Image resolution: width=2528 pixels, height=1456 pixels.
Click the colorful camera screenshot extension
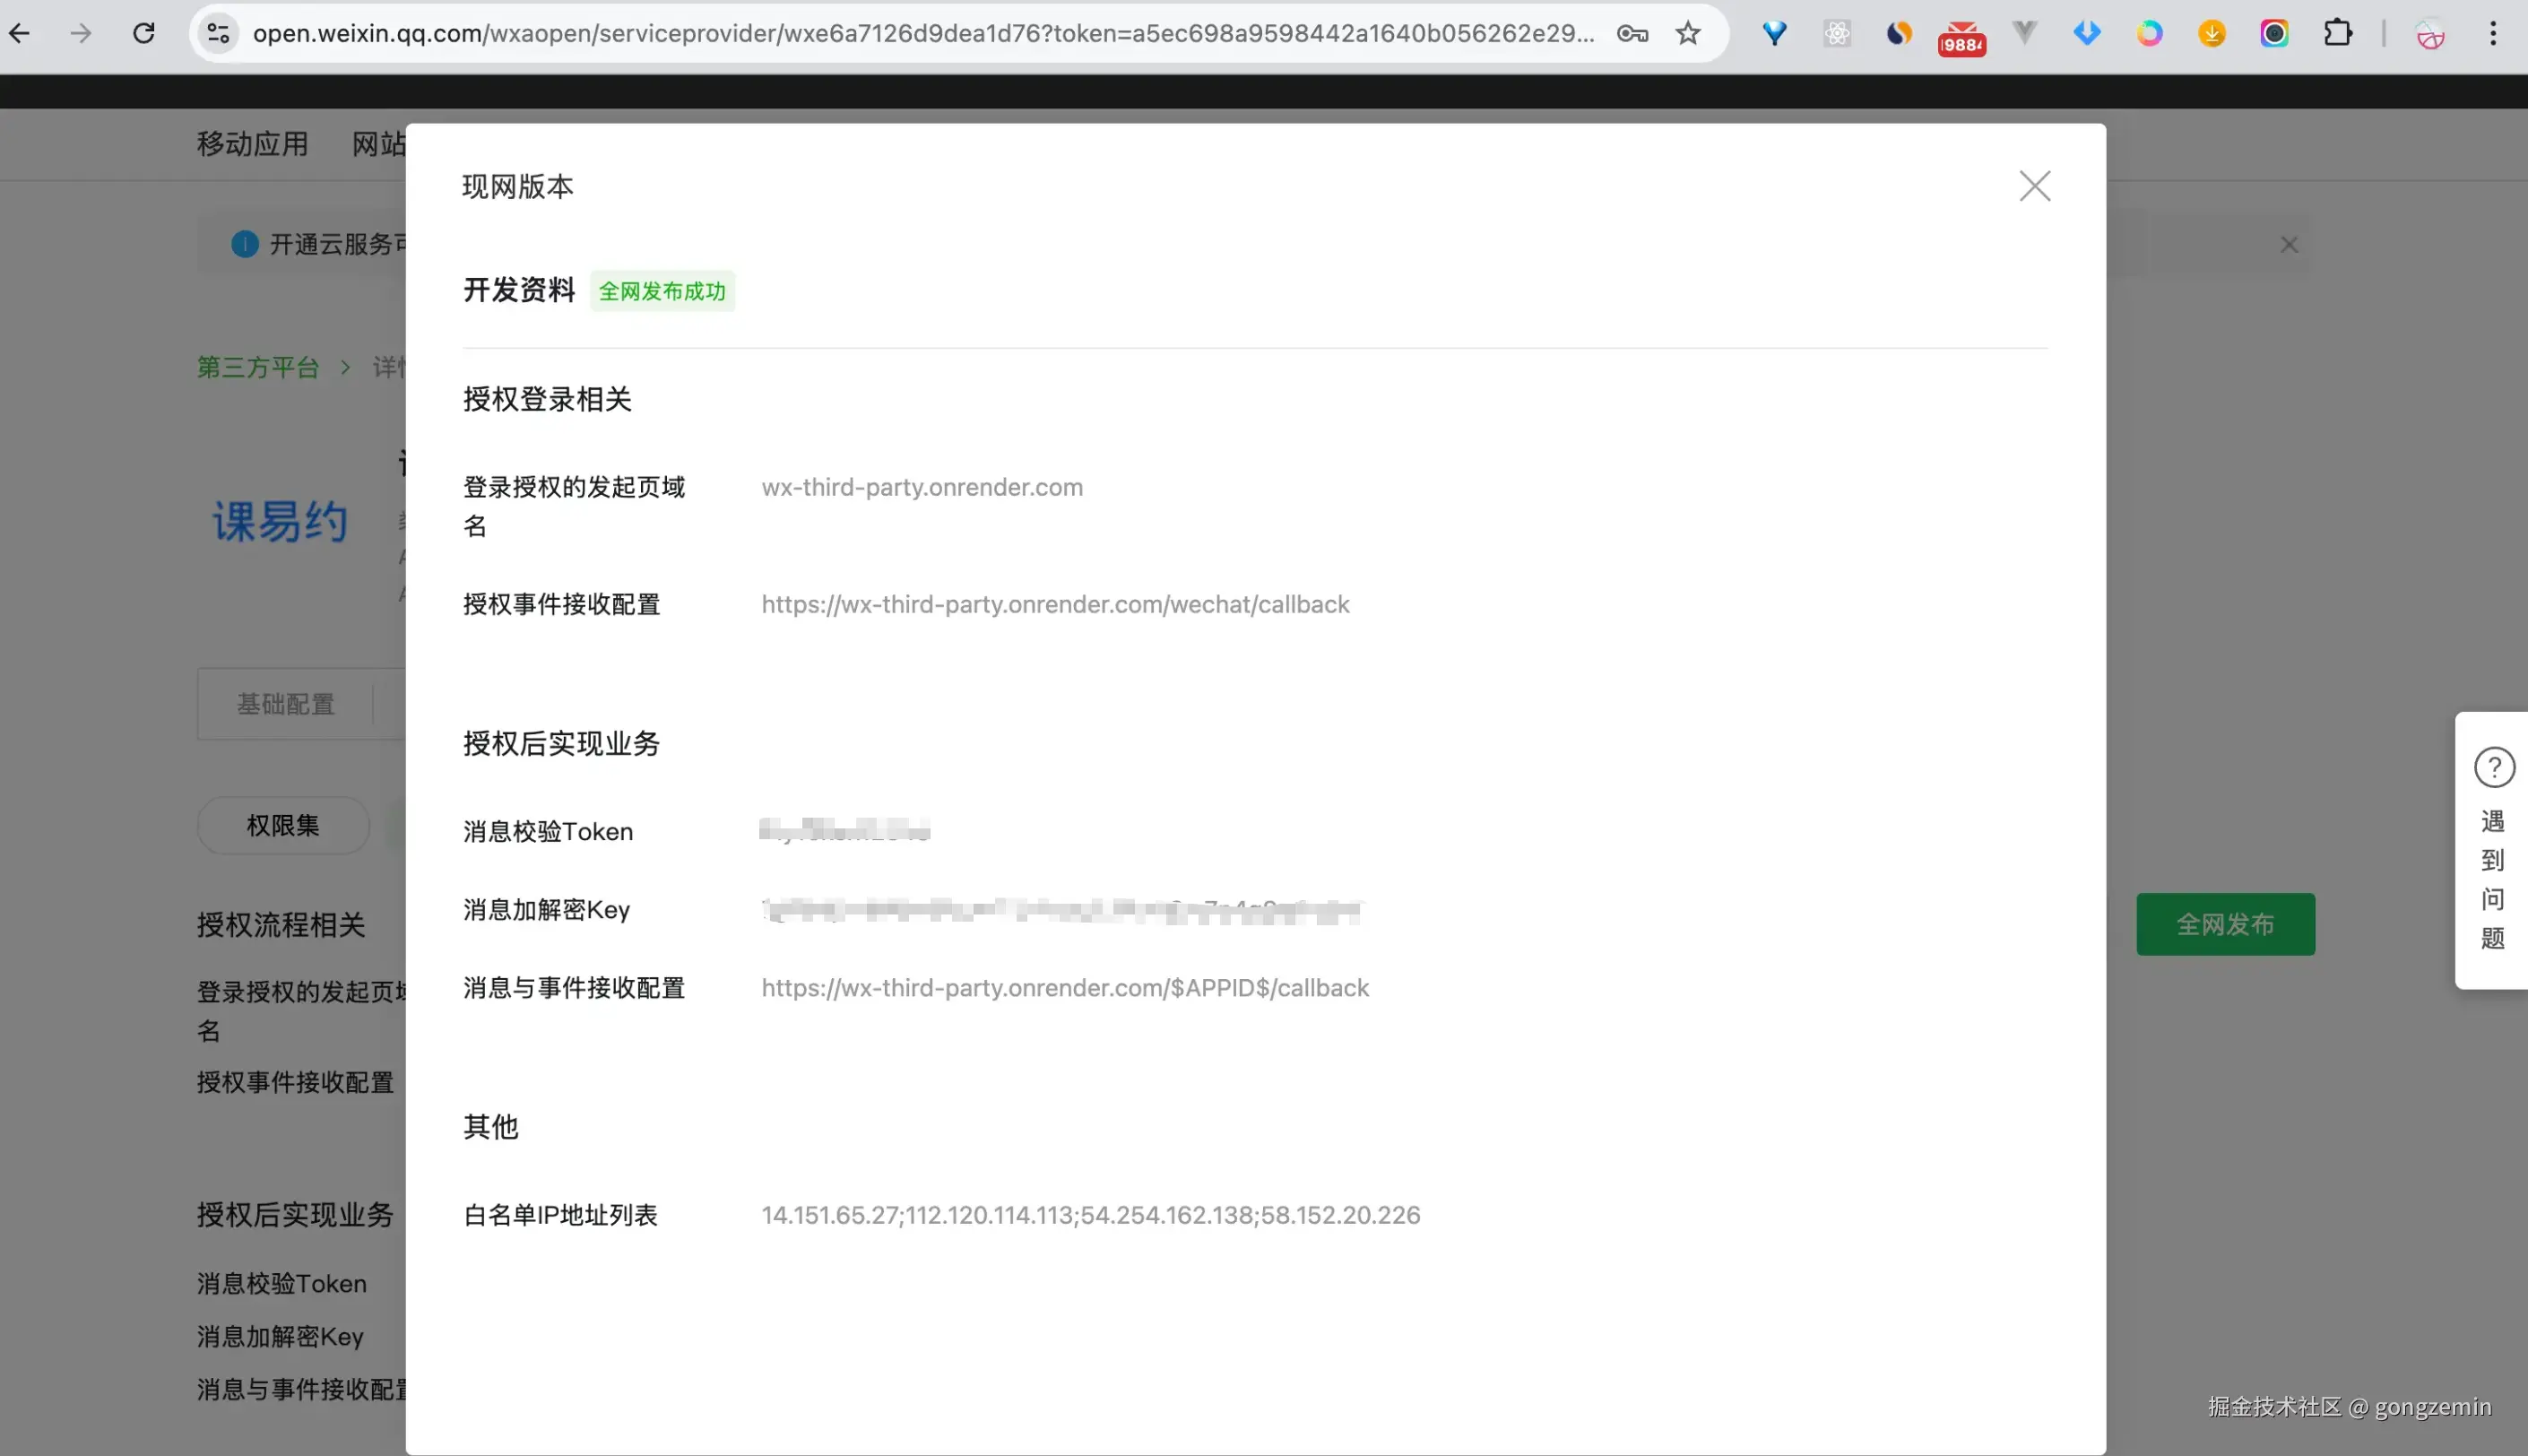coord(2274,34)
